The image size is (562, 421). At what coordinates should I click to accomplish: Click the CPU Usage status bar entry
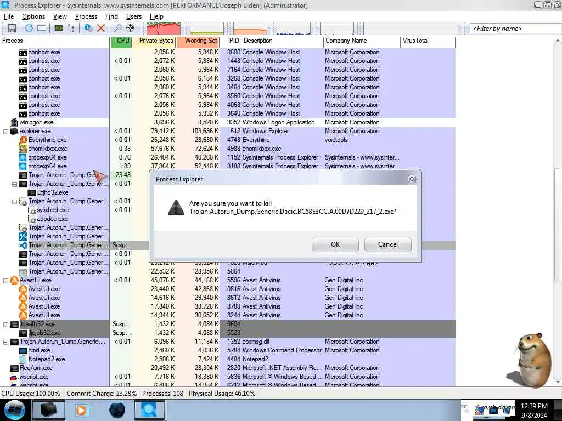pos(31,394)
